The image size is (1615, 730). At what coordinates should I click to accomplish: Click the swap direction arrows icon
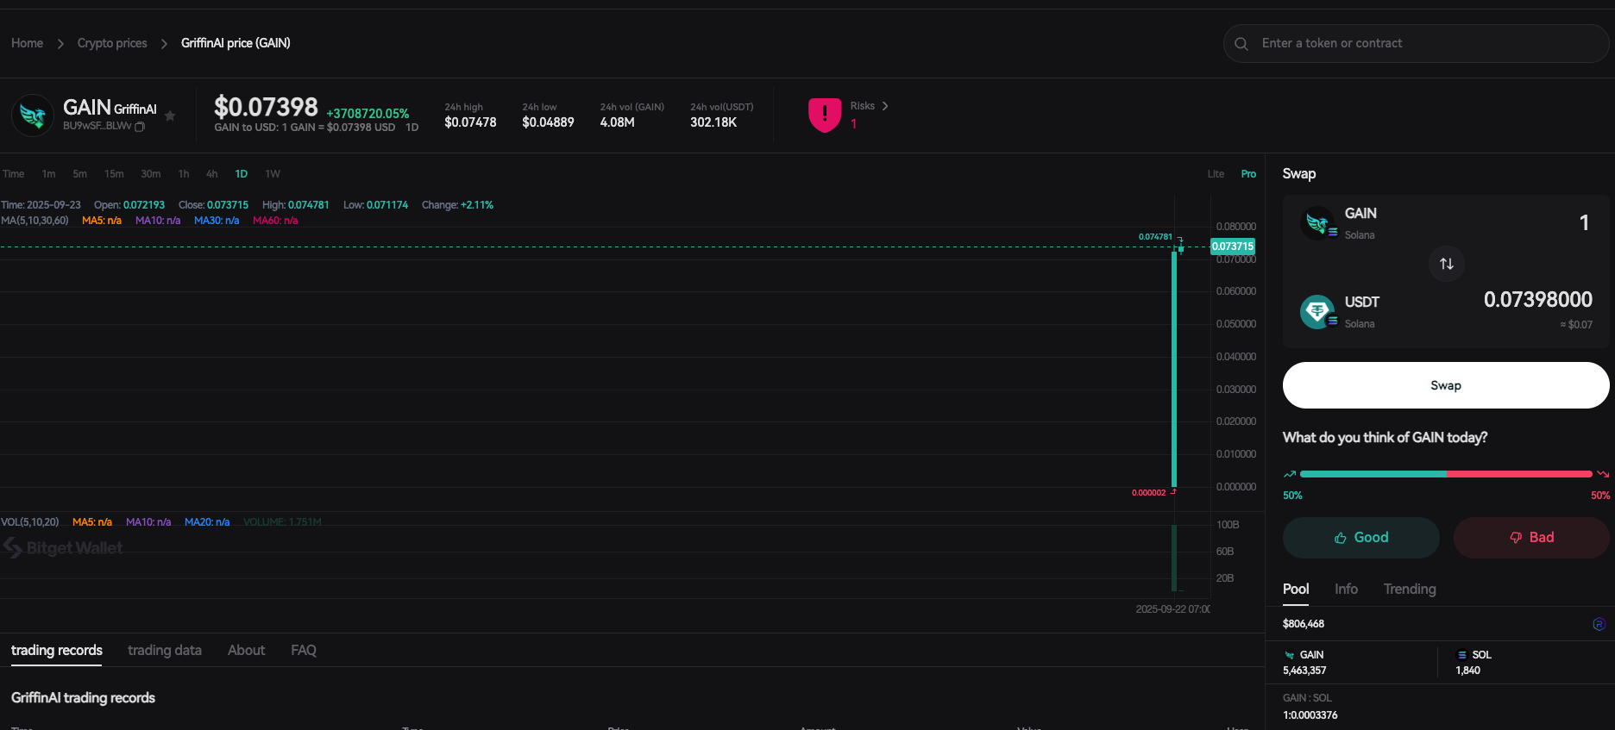pos(1447,264)
